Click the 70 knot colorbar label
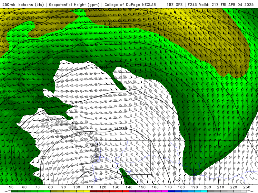 pos(37,187)
